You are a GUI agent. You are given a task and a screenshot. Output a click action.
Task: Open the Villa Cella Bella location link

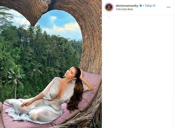(x=124, y=9)
